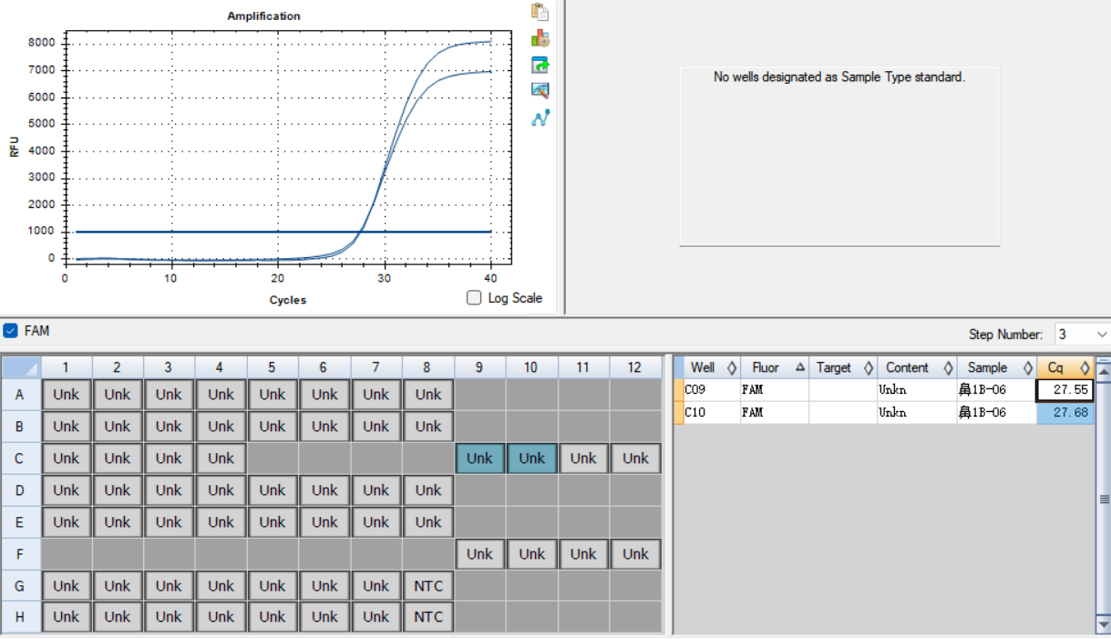Open chart settings icon with bars and gear
The image size is (1111, 639).
pyautogui.click(x=540, y=38)
